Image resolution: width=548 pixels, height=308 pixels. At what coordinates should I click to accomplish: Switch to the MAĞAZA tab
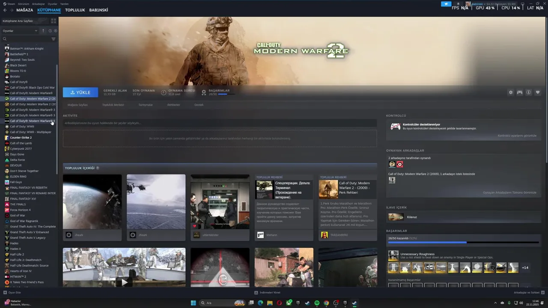coord(24,10)
